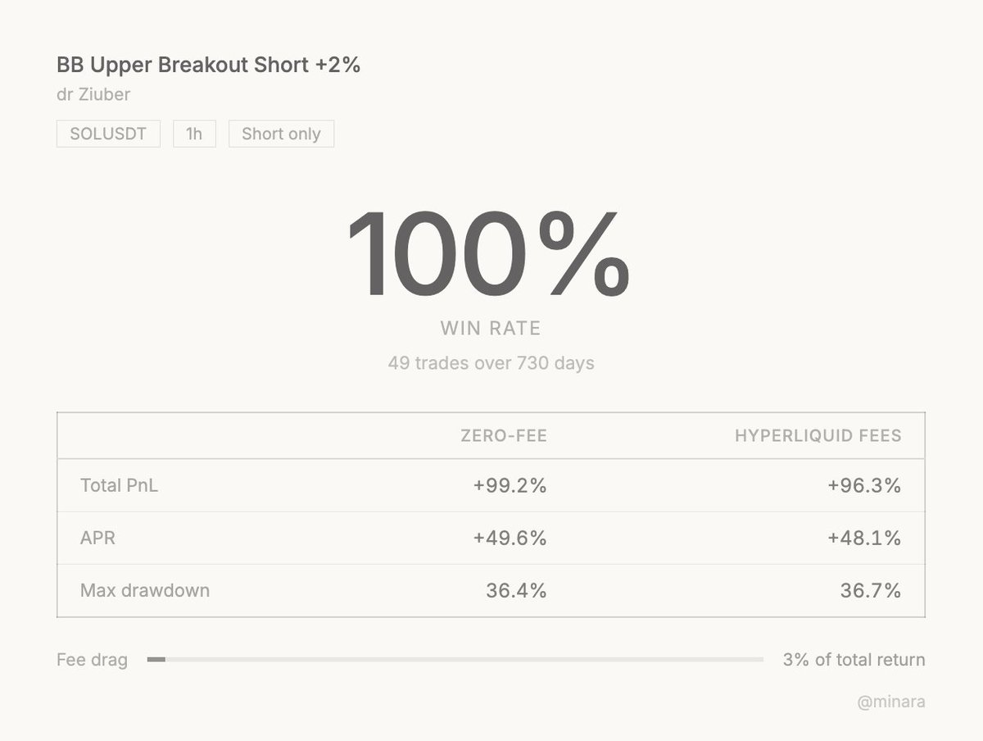Click the Fee drag progress bar

point(455,659)
